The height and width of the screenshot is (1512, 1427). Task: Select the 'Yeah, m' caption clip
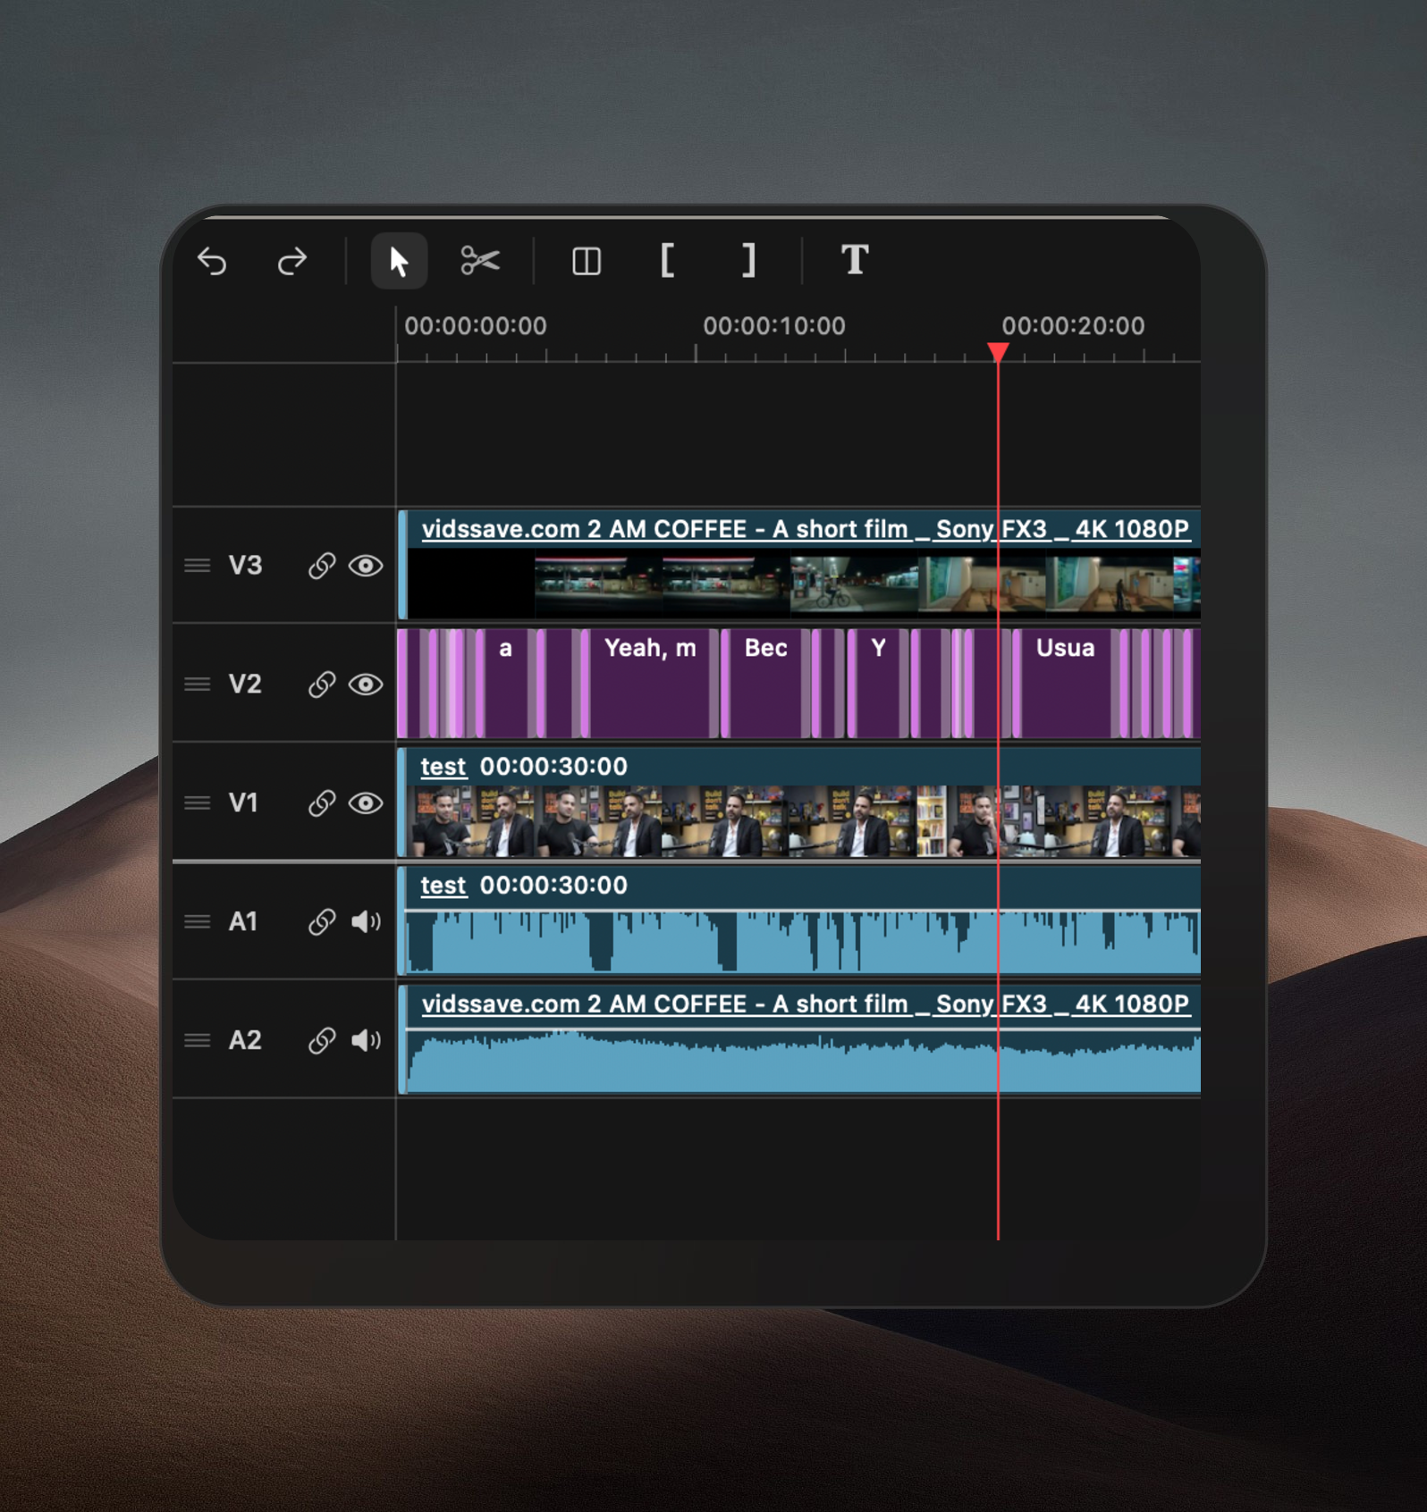click(649, 684)
